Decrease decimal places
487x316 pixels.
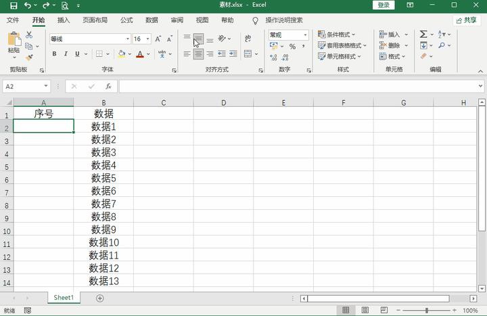285,58
